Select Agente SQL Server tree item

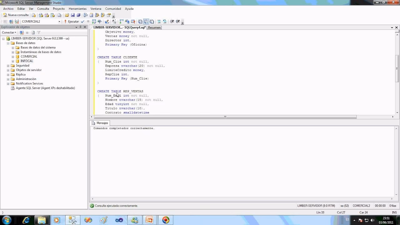coord(45,88)
